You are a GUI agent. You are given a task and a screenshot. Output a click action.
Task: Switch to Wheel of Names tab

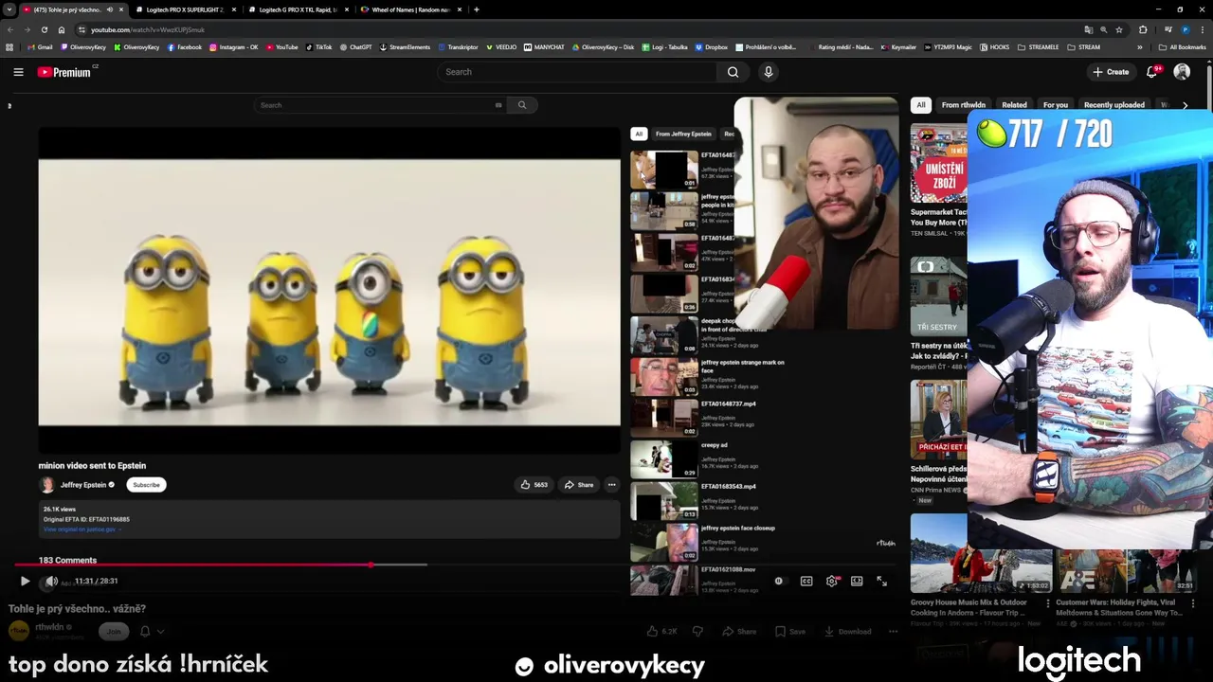[410, 9]
